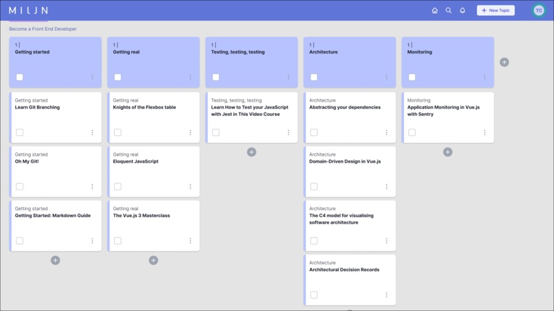Open options for Domain-Driven Design in Vue.js
This screenshot has height=311, width=554.
386,186
